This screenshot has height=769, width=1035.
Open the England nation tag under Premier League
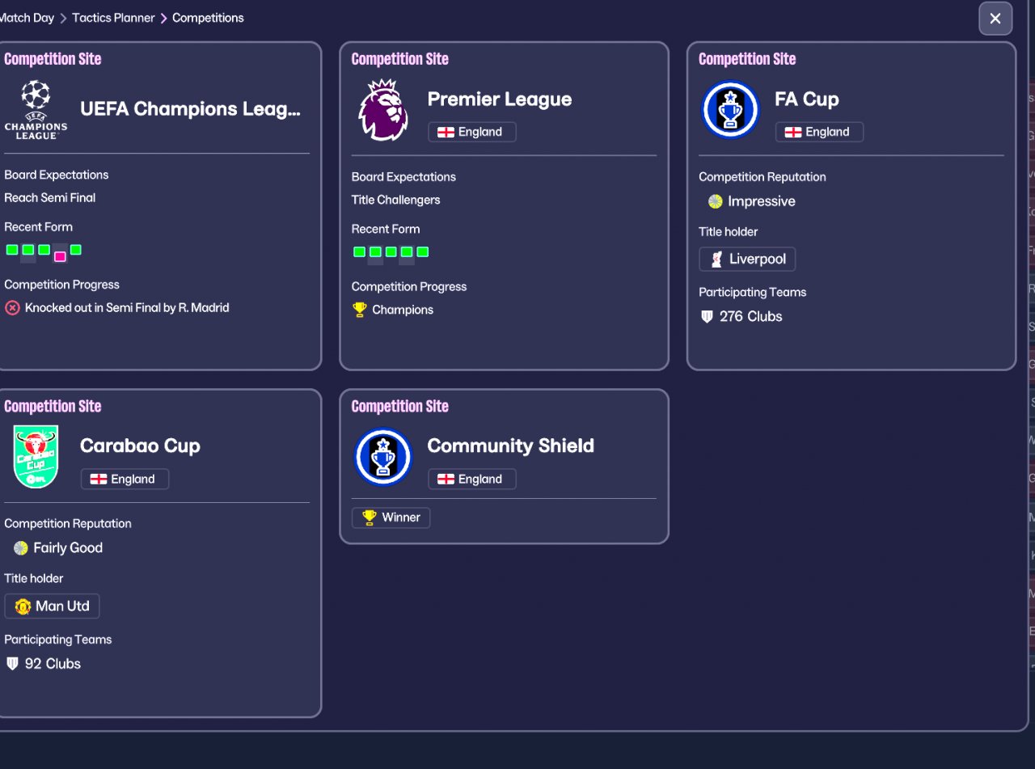coord(472,133)
